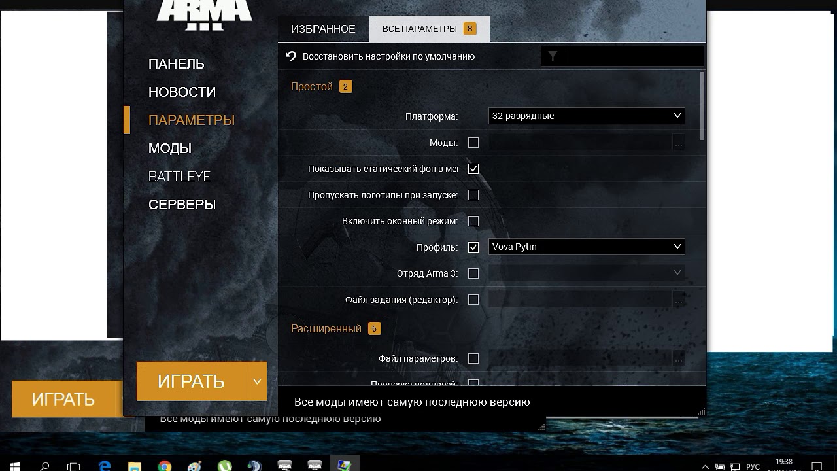The height and width of the screenshot is (471, 837).
Task: Collapse the Расширенный section
Action: tap(326, 328)
